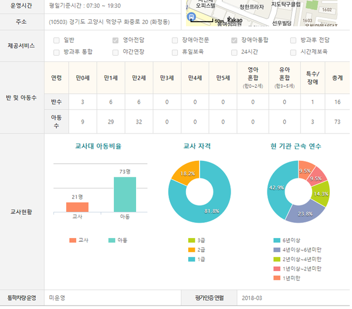The height and width of the screenshot is (309, 352).
Task: Click the 현 기관 근속 연수 chart title
Action: click(x=296, y=146)
